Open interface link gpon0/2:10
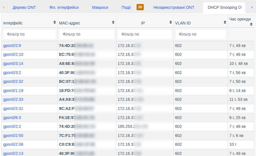 pos(13,54)
